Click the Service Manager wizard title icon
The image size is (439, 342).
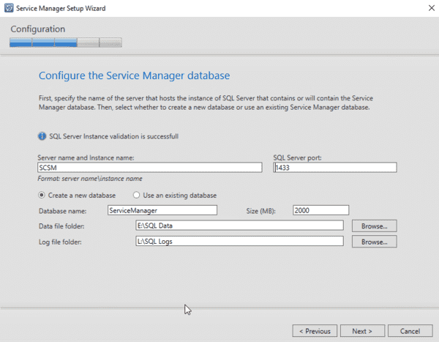coord(9,8)
